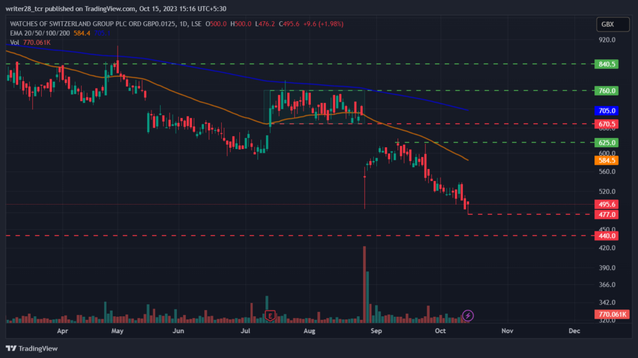Click the 420.0 price axis value

[607, 248]
